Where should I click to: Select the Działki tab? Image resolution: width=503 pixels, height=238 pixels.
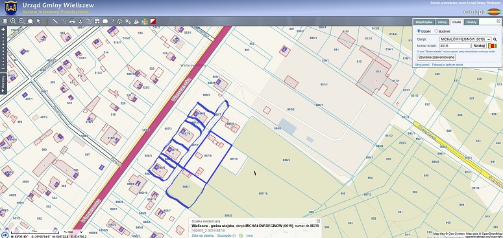pos(456,22)
